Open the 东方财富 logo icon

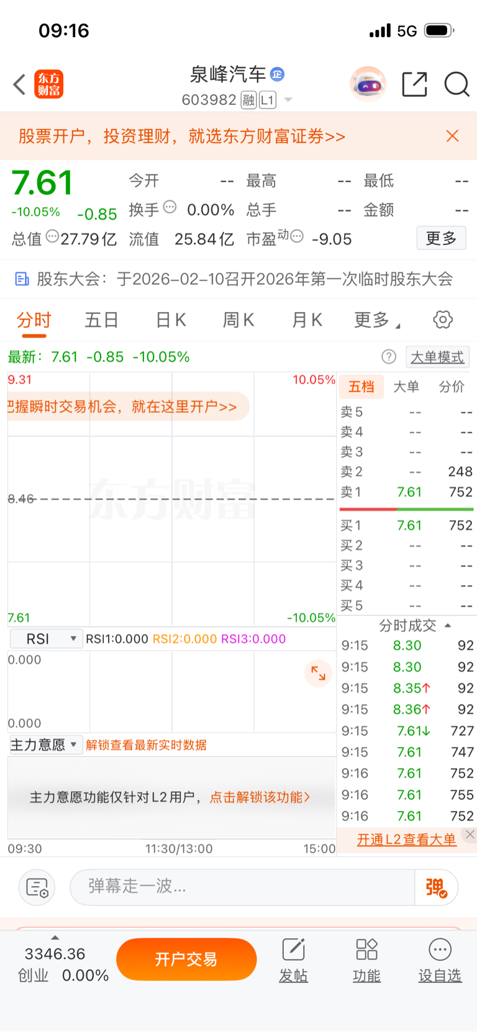[x=48, y=84]
